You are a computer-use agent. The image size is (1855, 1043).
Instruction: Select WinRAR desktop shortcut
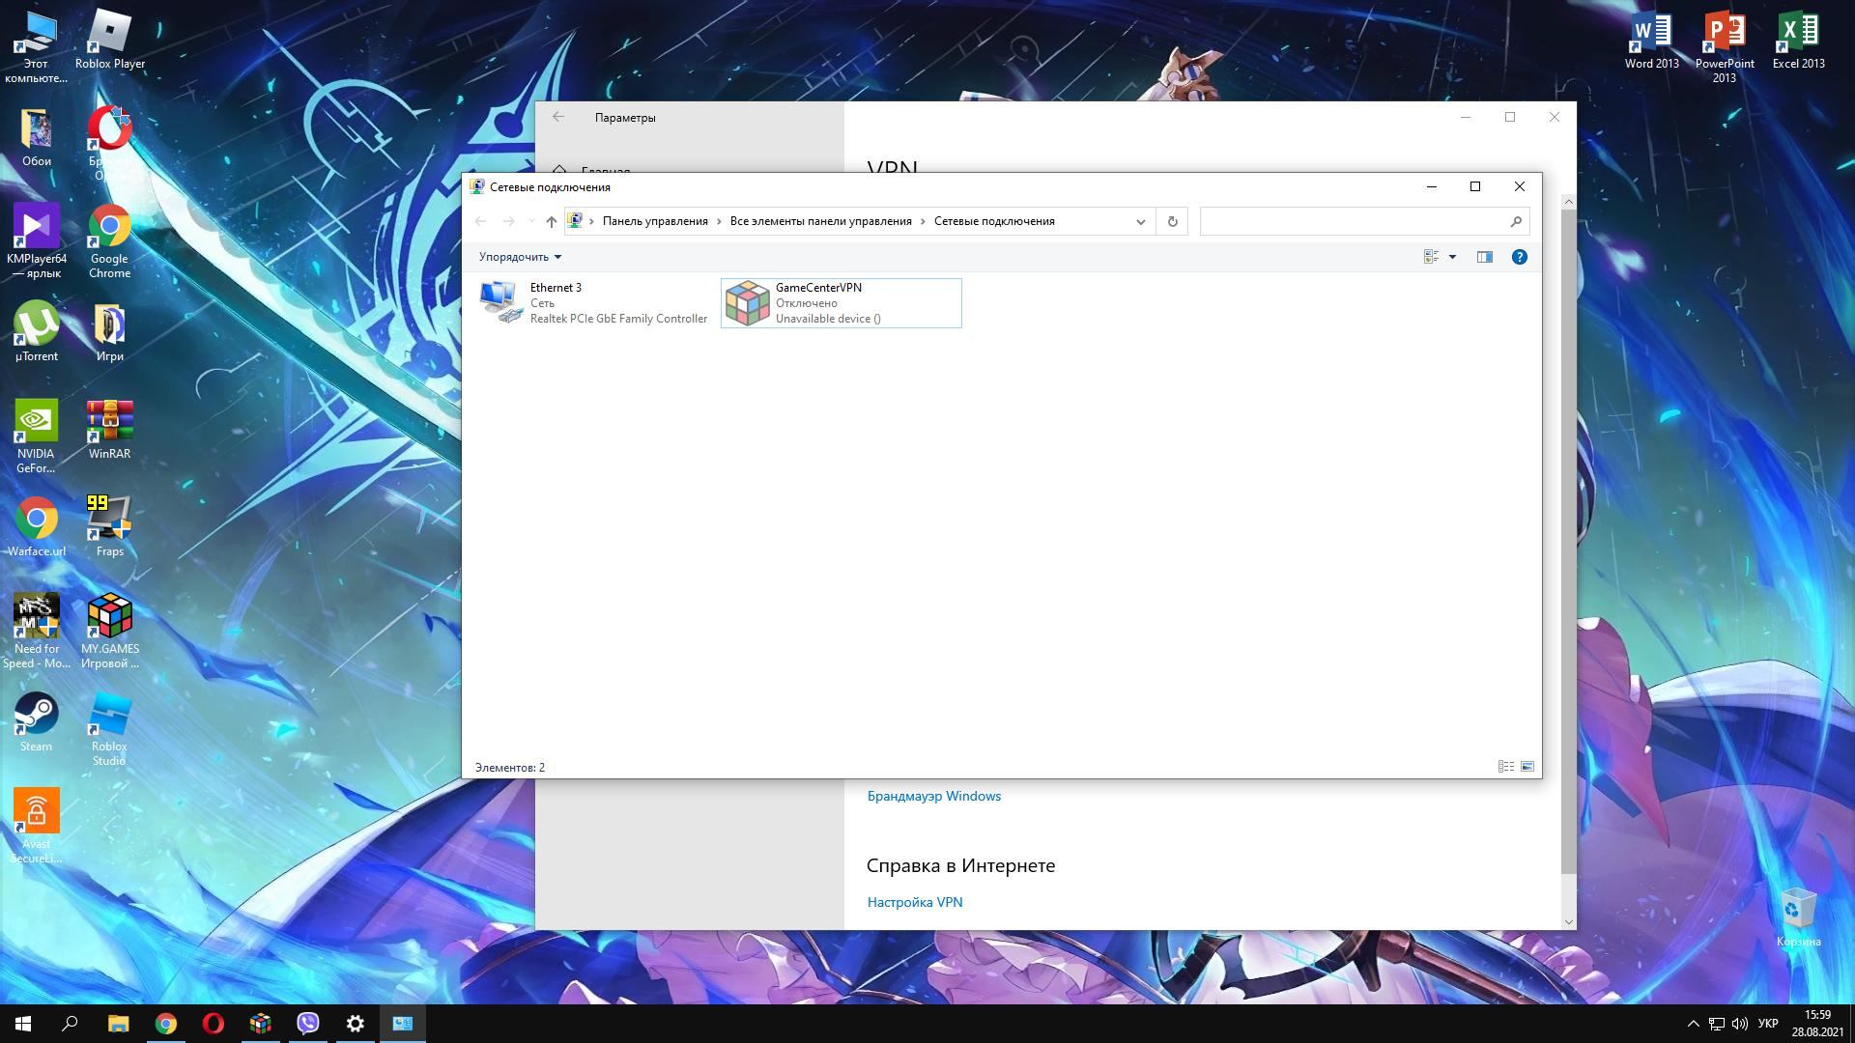click(x=109, y=430)
